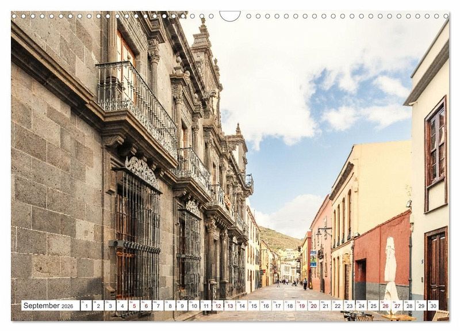Choose day 15 in the date row
Viewport: 460px width, 332px height.
pyautogui.click(x=254, y=306)
